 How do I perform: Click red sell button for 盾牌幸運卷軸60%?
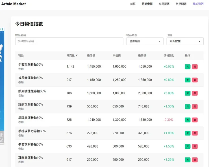click(x=195, y=120)
